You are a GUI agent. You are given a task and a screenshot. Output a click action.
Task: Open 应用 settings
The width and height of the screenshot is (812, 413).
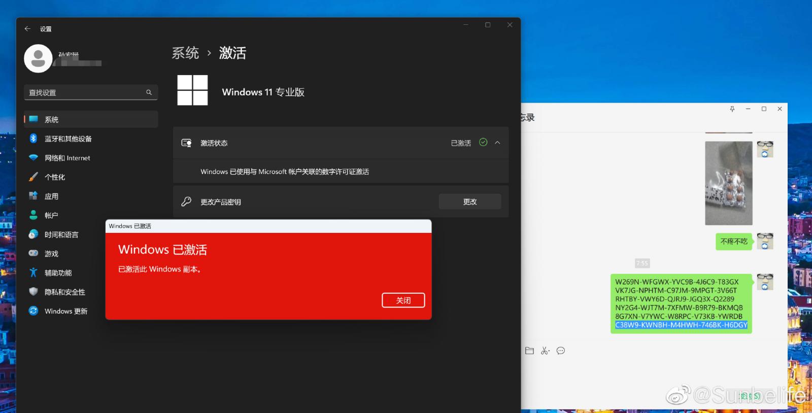(x=91, y=196)
